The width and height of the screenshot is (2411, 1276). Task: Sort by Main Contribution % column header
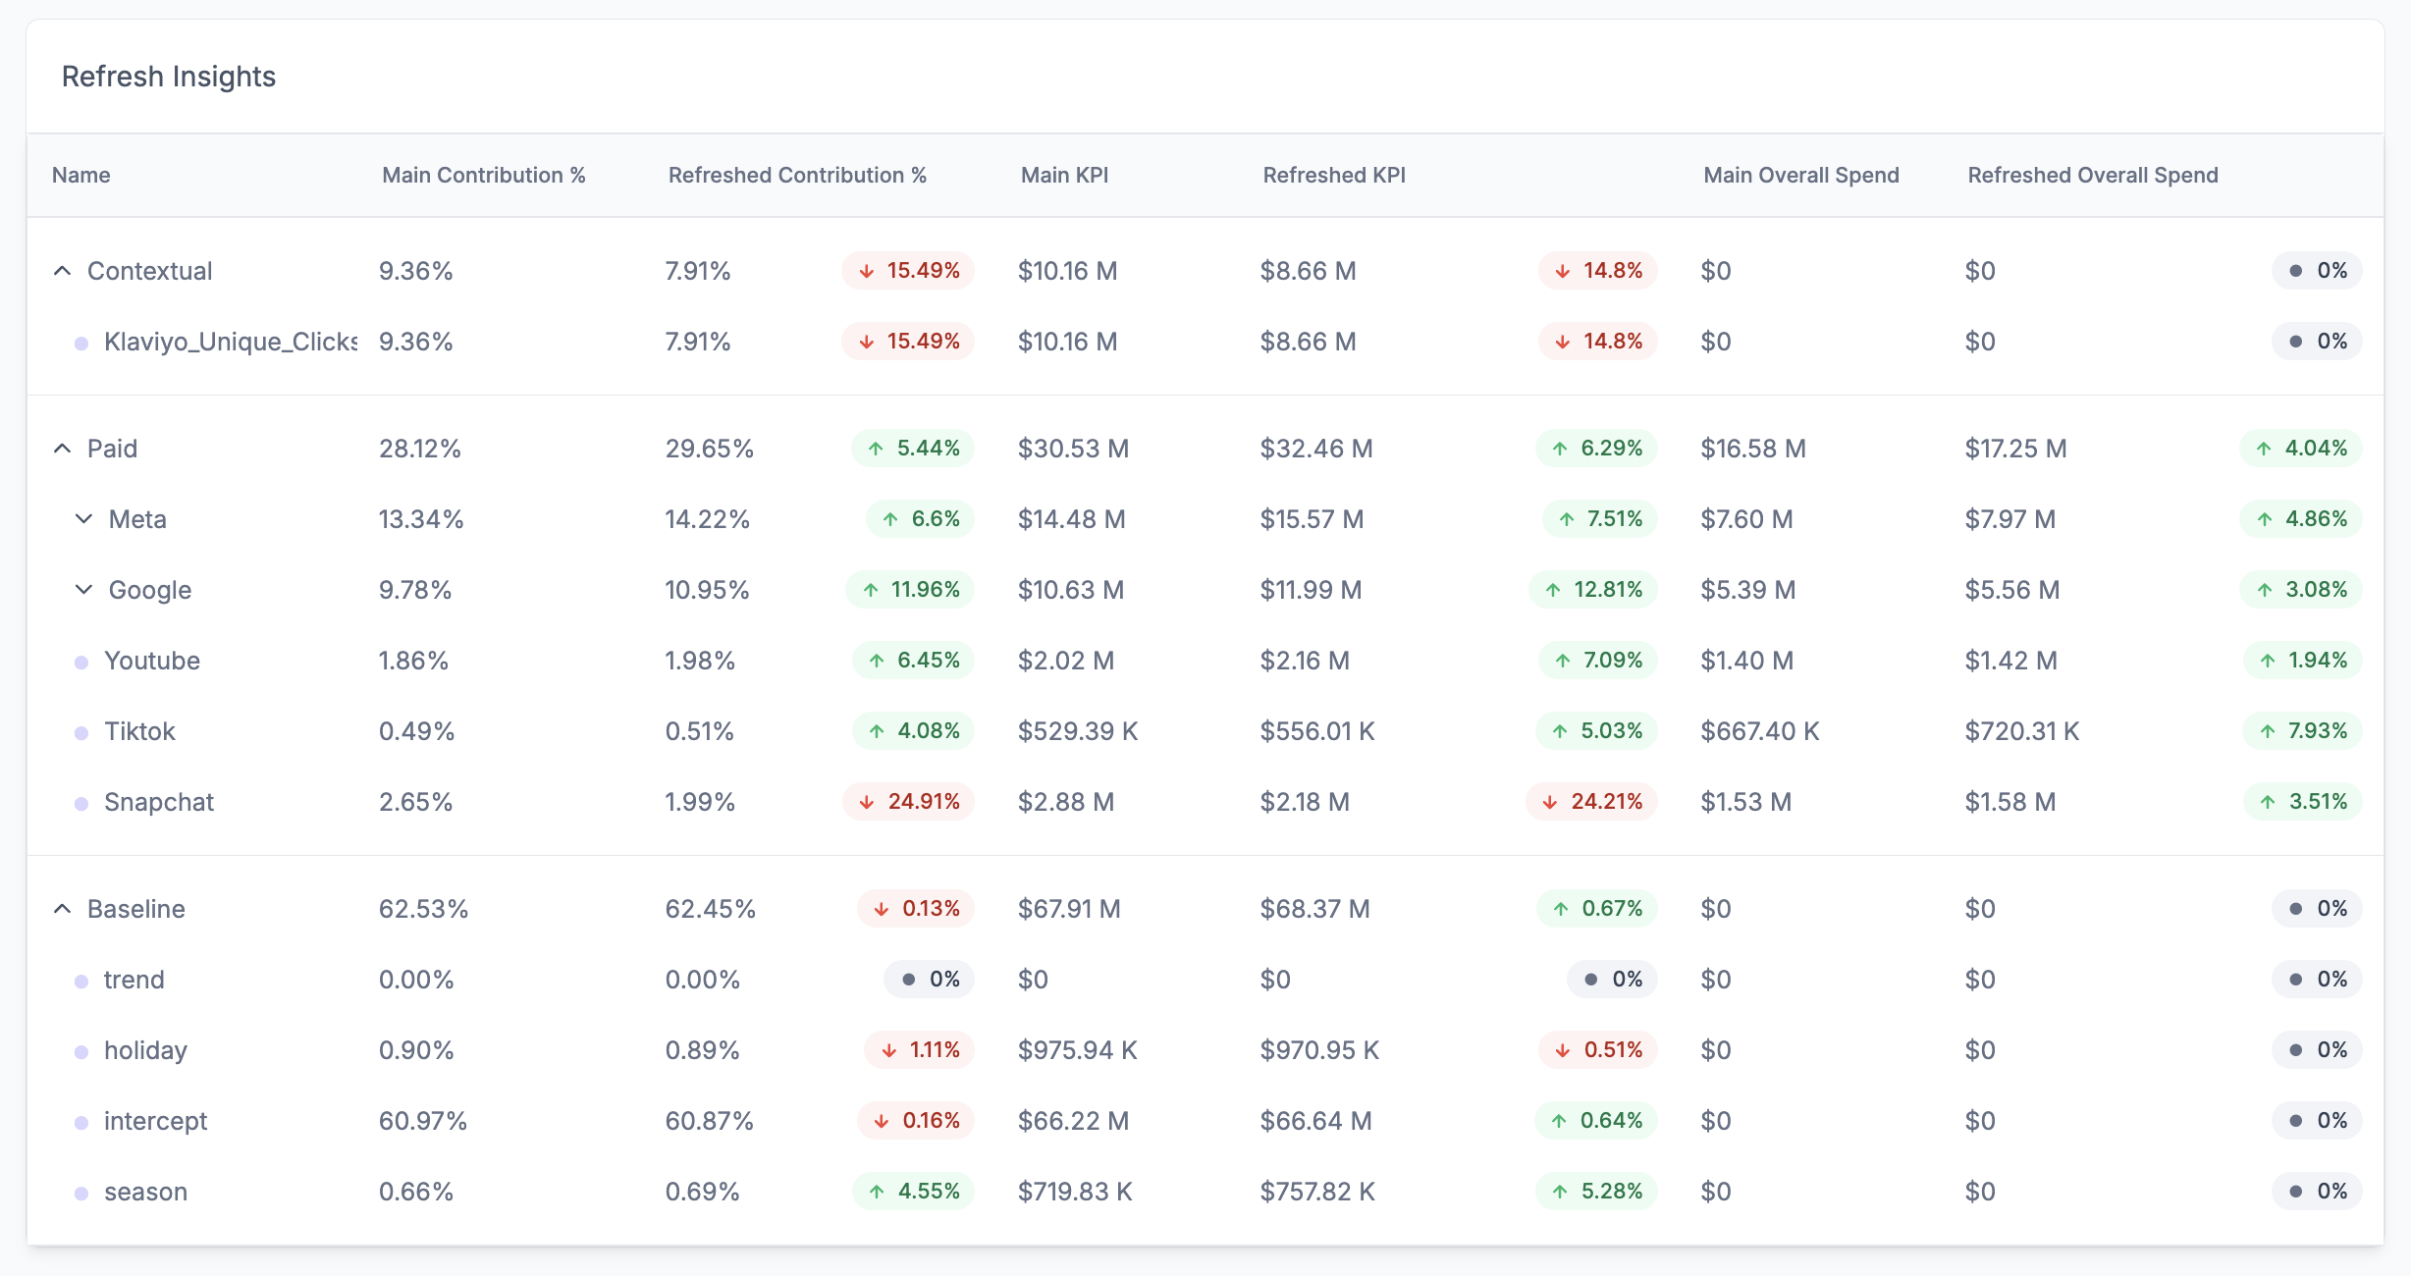point(483,176)
